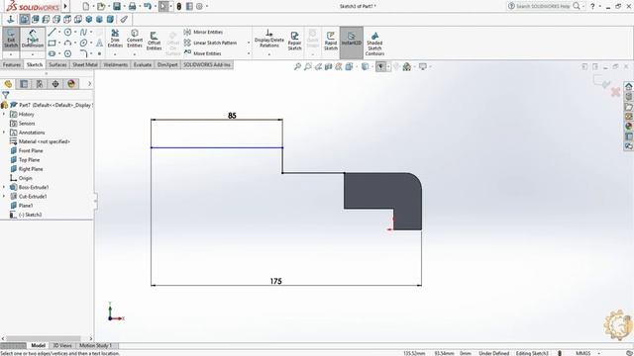
Task: Click the Undo icon
Action: click(148, 6)
